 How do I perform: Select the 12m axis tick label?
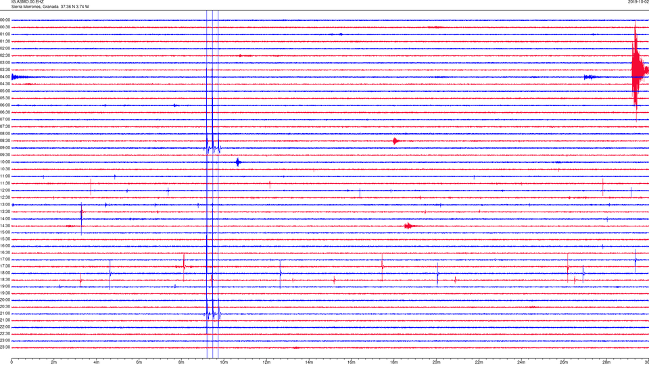click(266, 362)
